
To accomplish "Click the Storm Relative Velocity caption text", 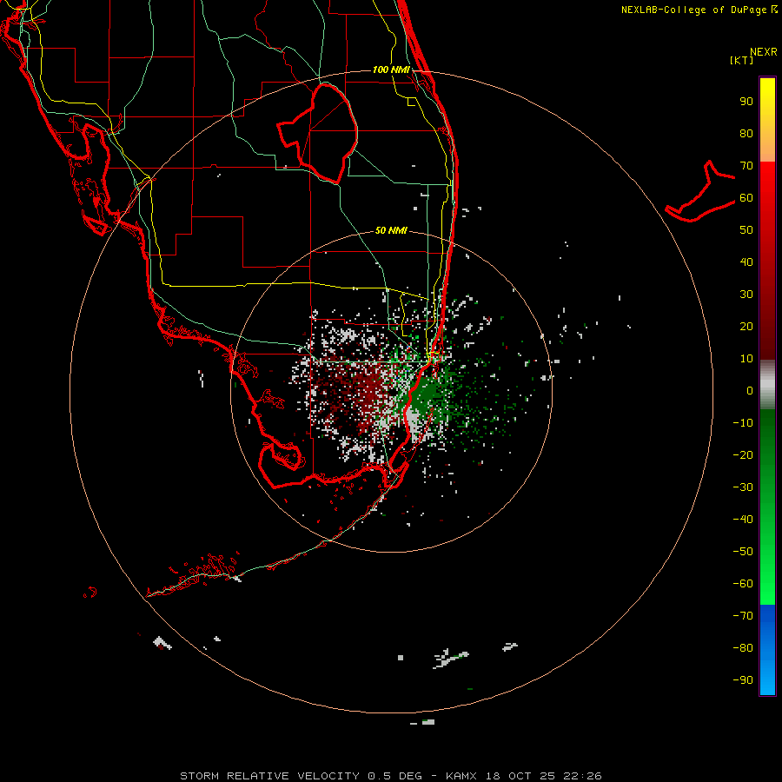I will click(391, 776).
